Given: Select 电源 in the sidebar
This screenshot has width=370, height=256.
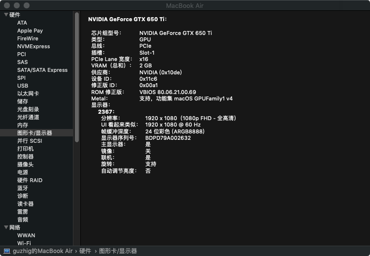Looking at the screenshot, I should 23,172.
